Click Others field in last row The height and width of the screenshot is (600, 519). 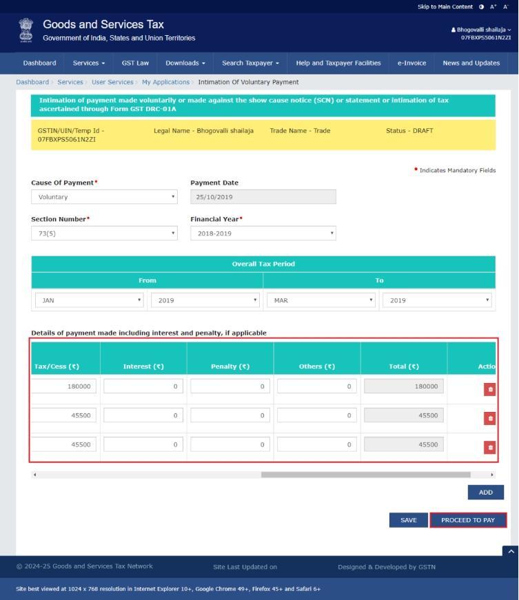[x=317, y=444]
